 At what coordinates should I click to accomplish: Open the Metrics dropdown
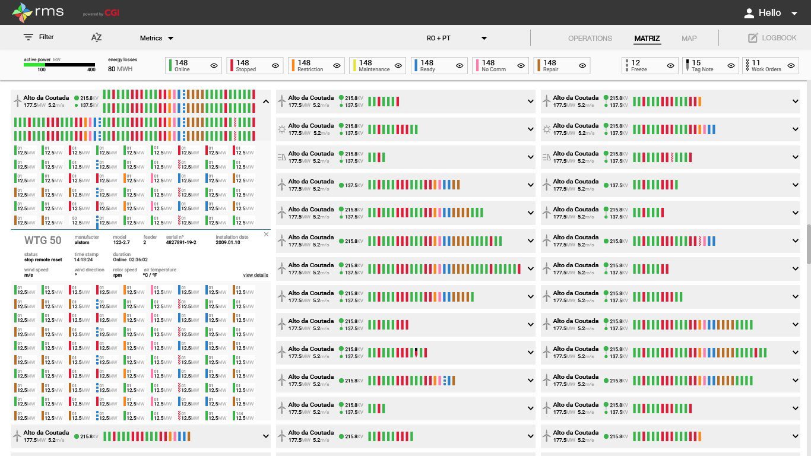(x=157, y=38)
